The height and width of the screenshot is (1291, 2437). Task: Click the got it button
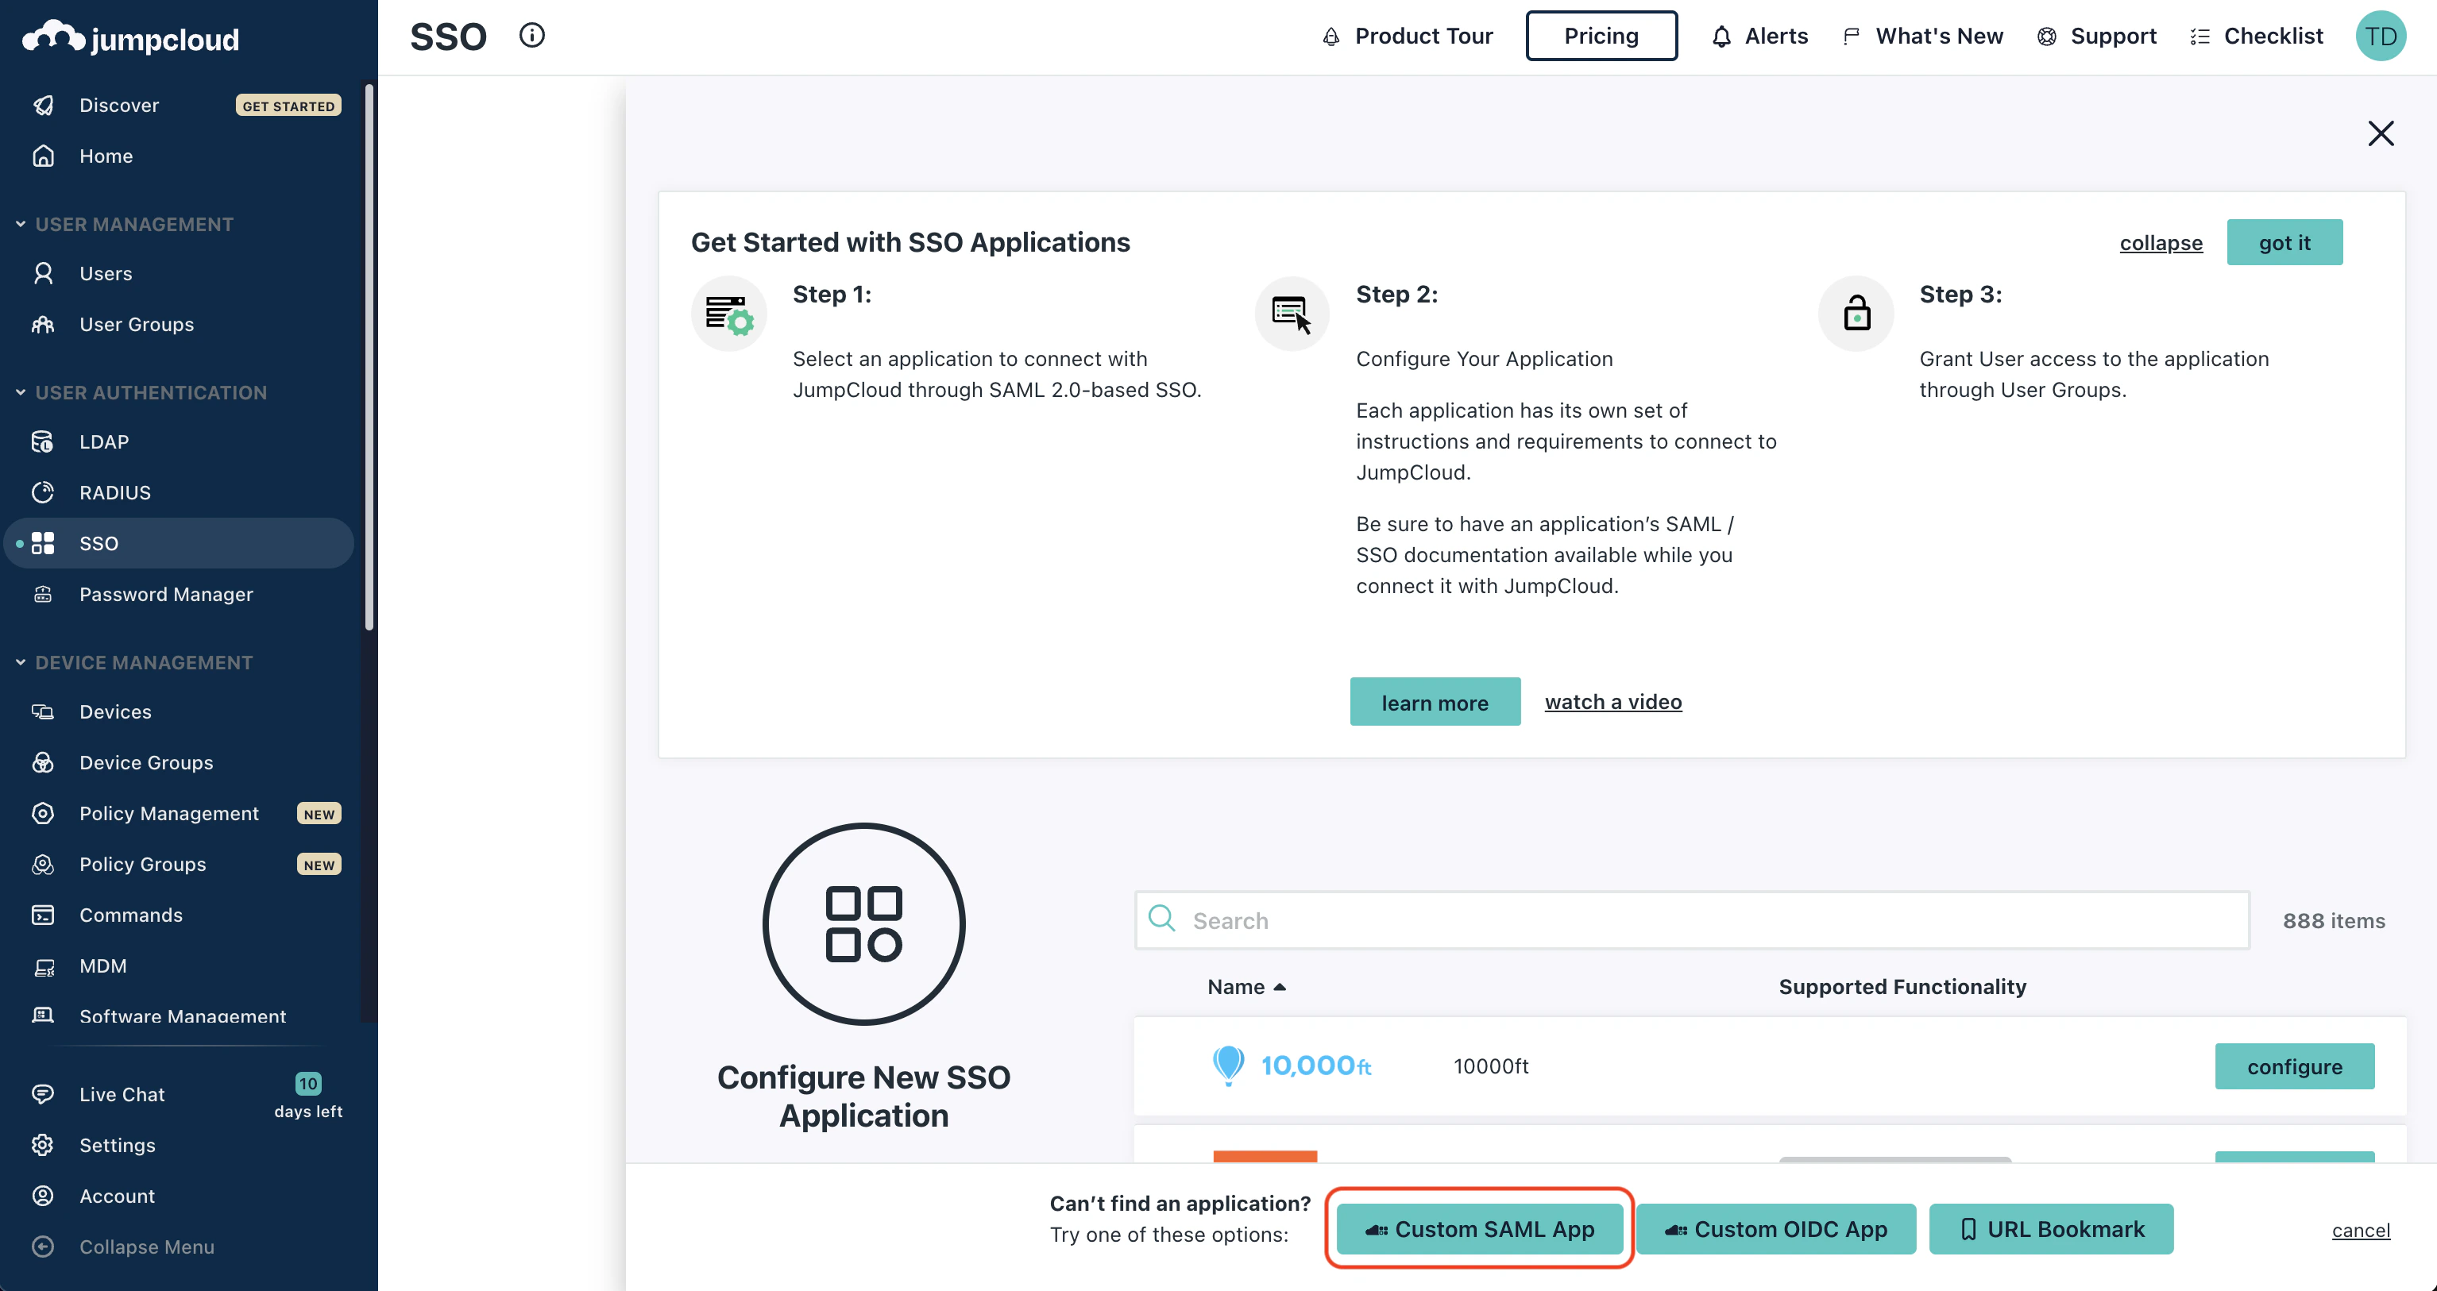2284,242
